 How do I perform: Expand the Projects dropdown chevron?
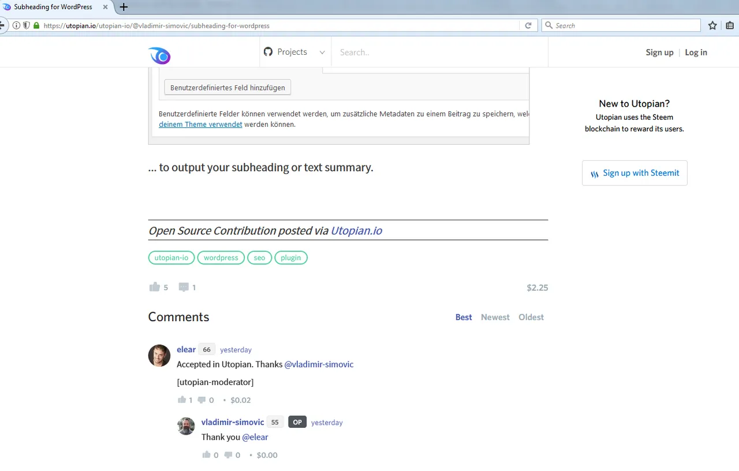coord(322,52)
